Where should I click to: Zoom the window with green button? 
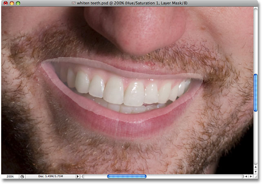click(x=18, y=3)
